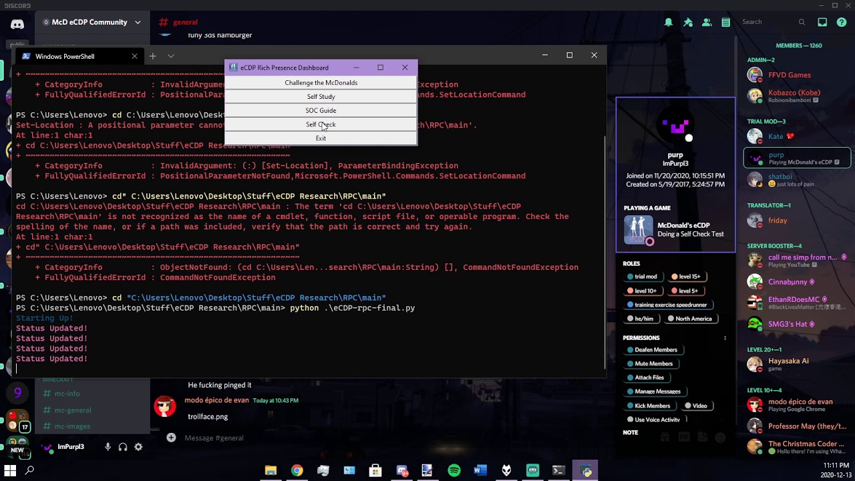Open the mc-general channel
The width and height of the screenshot is (855, 481).
(x=72, y=410)
